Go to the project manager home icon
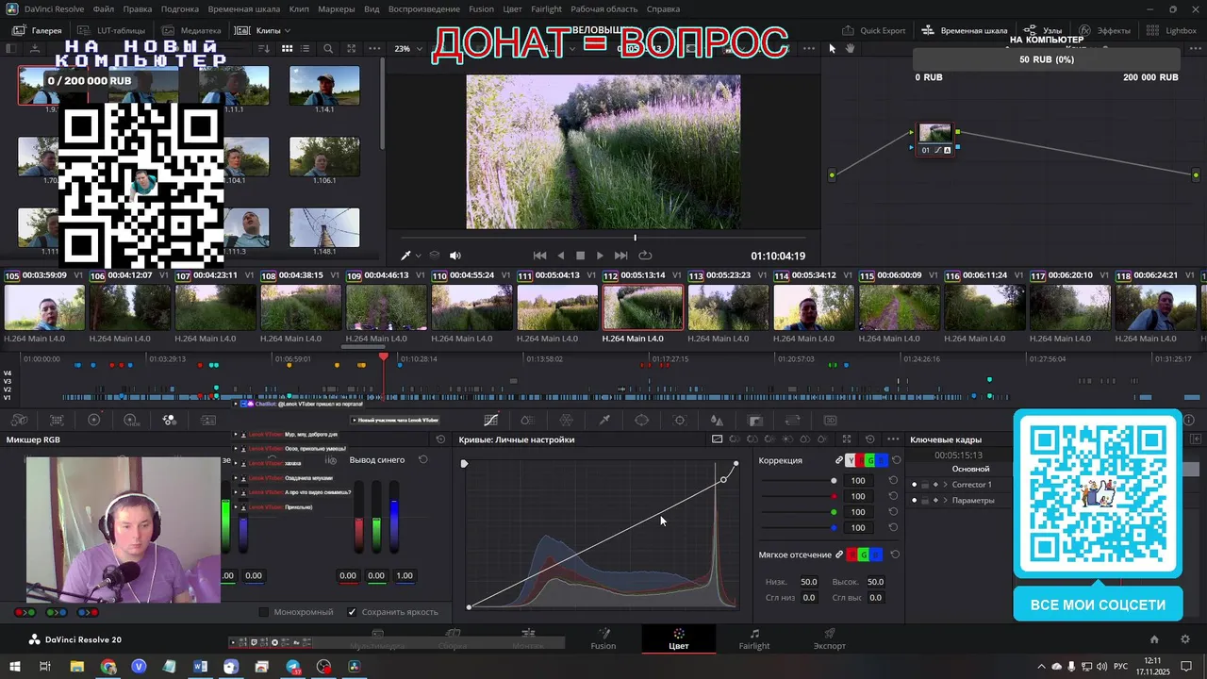1207x679 pixels. coord(1154,639)
